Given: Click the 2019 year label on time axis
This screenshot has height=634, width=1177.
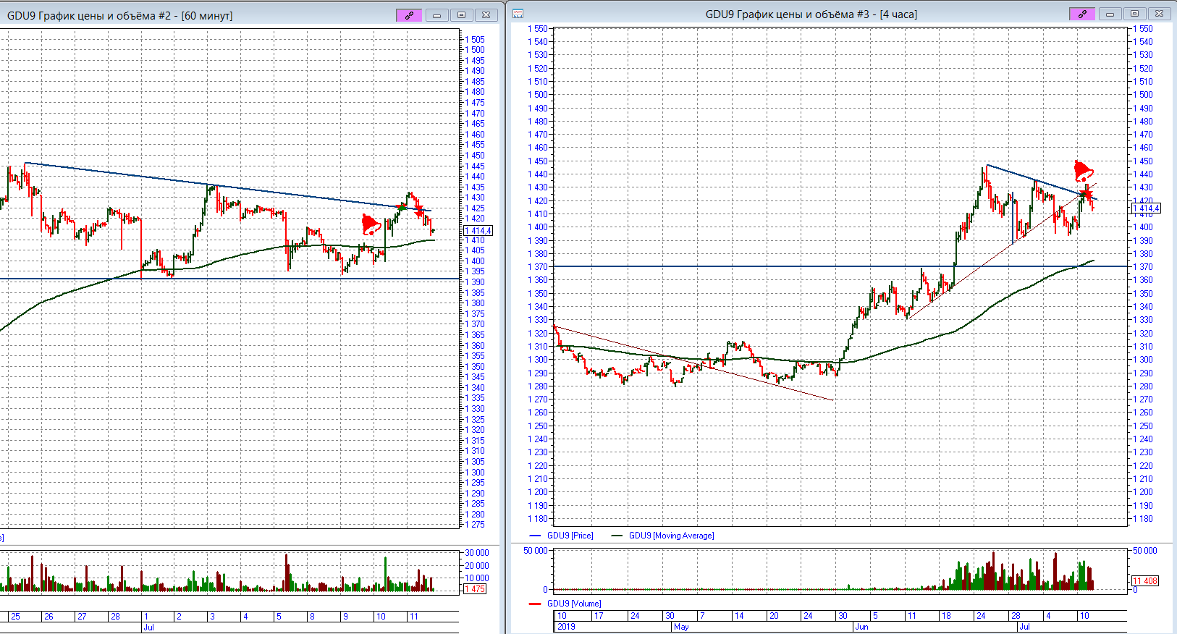Looking at the screenshot, I should click(566, 627).
